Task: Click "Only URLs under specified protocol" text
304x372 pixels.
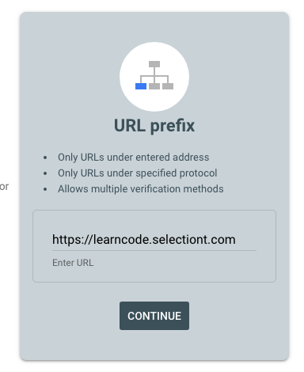Action: (x=138, y=173)
